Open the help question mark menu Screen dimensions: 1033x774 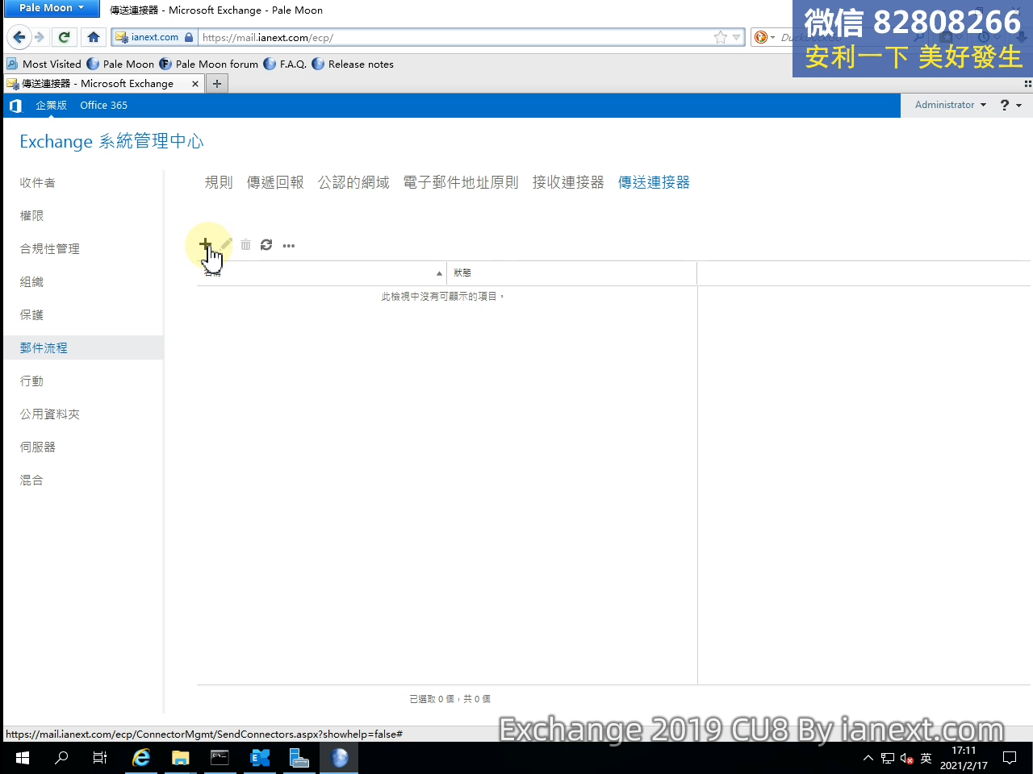(x=1010, y=105)
